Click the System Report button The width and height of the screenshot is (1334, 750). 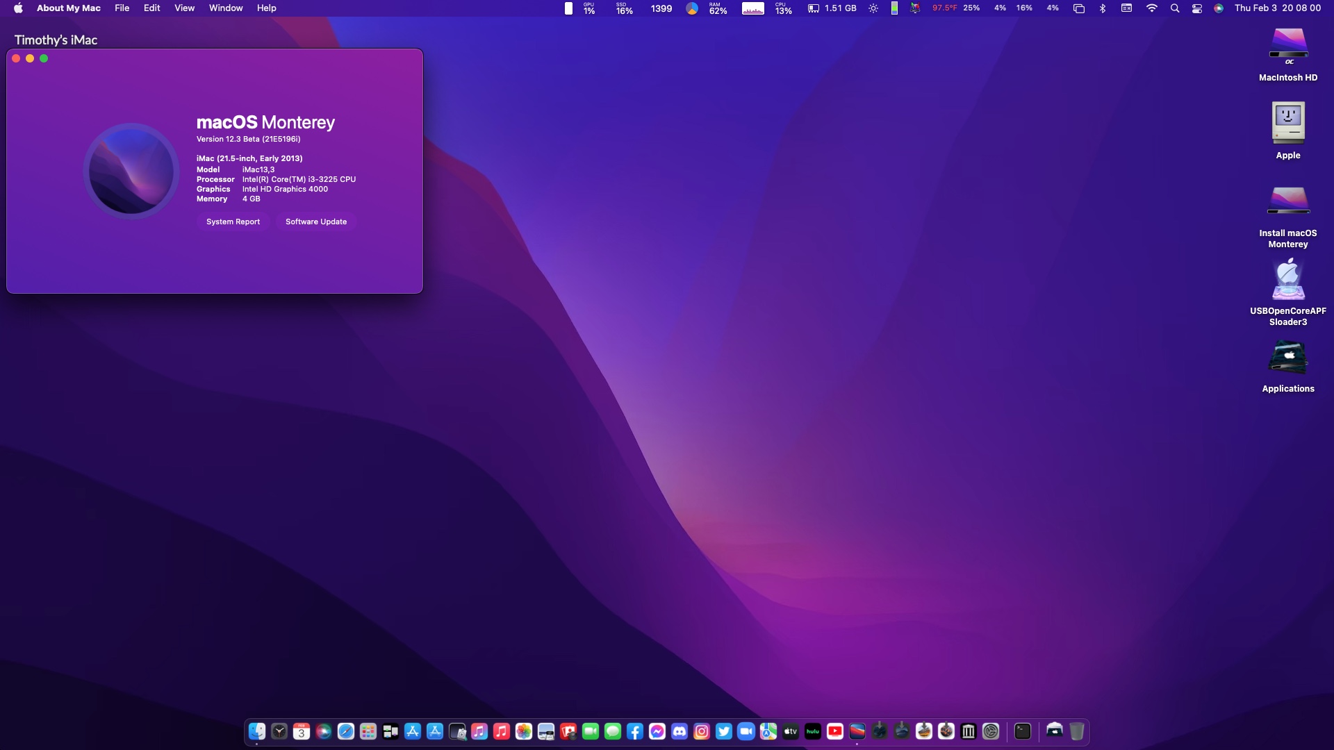tap(233, 221)
